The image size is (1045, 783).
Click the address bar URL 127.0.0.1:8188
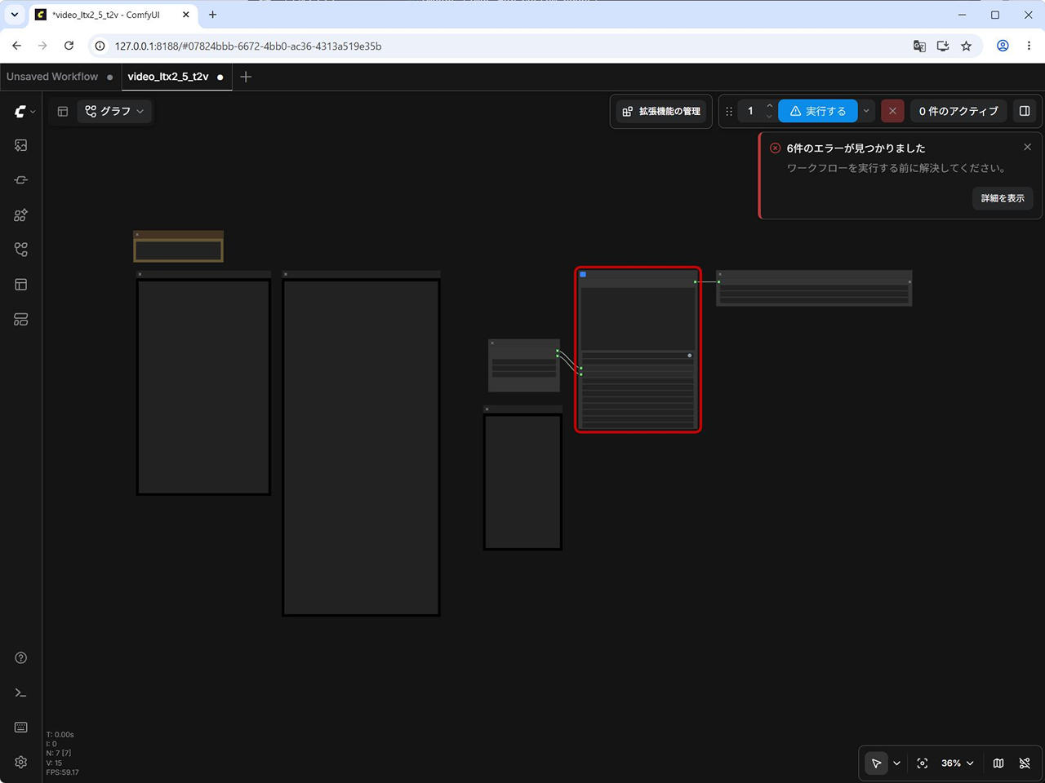[248, 46]
